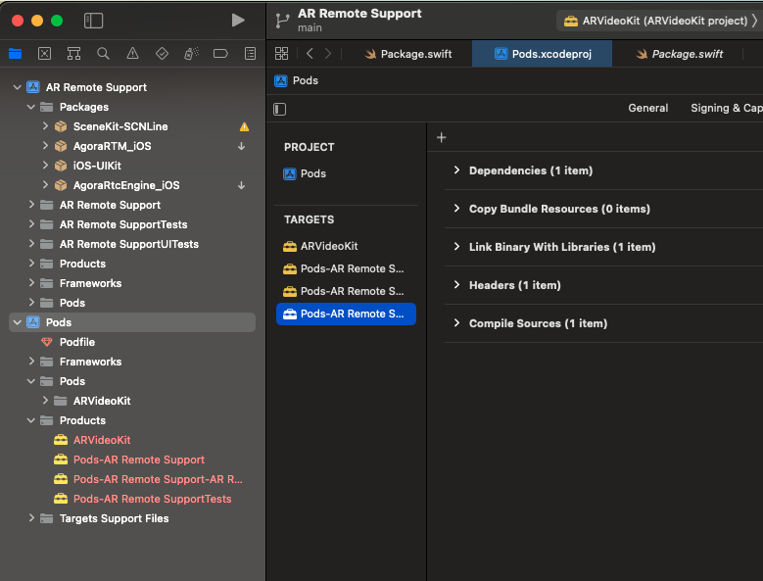Image resolution: width=763 pixels, height=581 pixels.
Task: Expand the AR Remote Support folder
Action: 31,205
